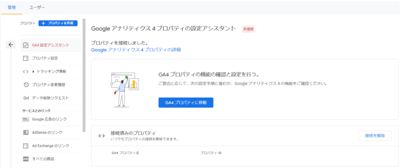Click the GA4 設定アシスタント checkbox icon
400x168 pixels.
(x=25, y=45)
